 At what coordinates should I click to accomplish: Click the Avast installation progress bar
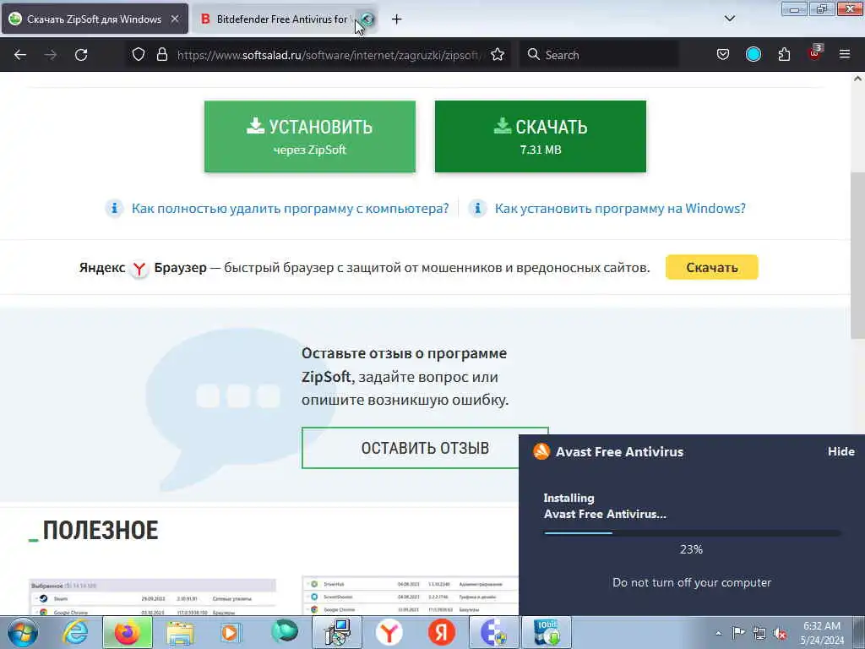(692, 533)
